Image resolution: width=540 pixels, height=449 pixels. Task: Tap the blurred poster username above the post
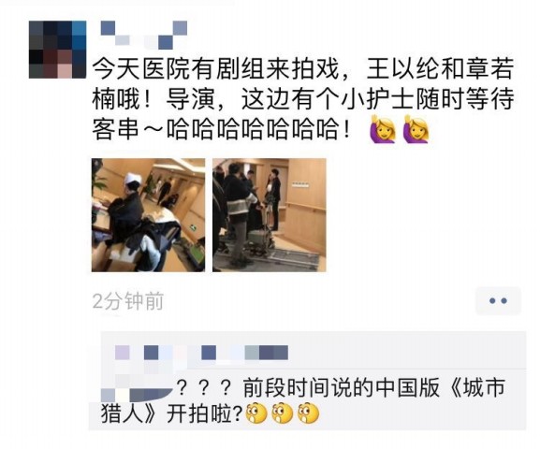[143, 36]
